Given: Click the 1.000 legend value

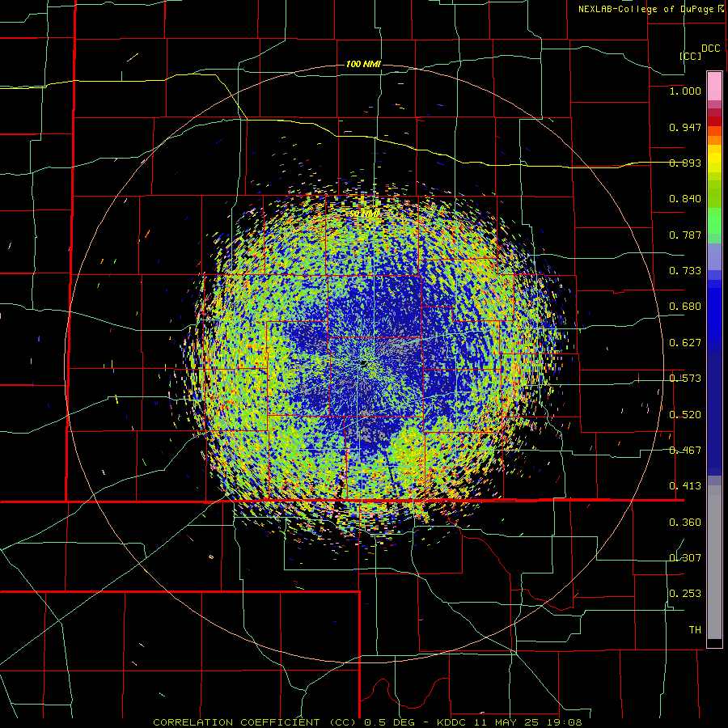Looking at the screenshot, I should (685, 91).
